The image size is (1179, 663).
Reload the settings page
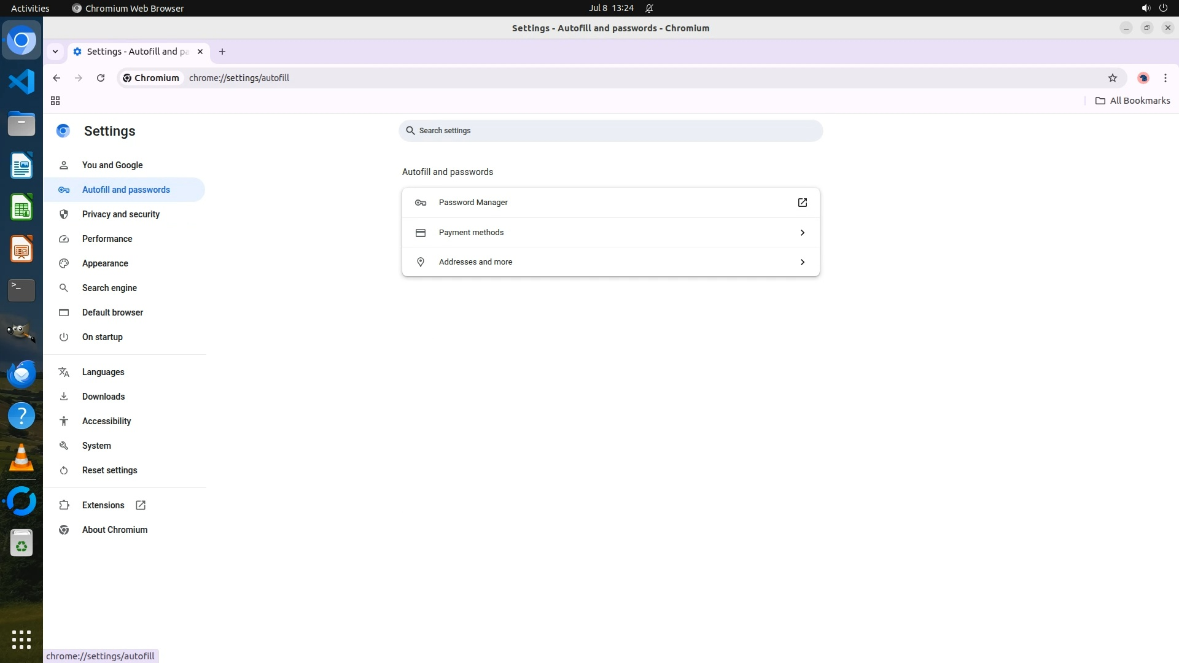coord(101,78)
